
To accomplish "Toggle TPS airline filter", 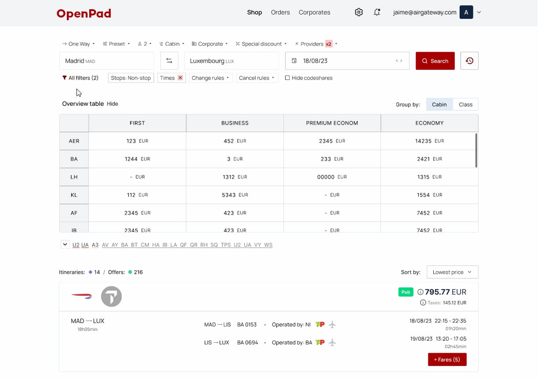I will click(x=226, y=245).
